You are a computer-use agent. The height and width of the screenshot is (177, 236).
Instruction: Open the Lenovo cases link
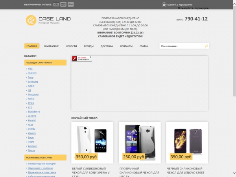point(32,116)
